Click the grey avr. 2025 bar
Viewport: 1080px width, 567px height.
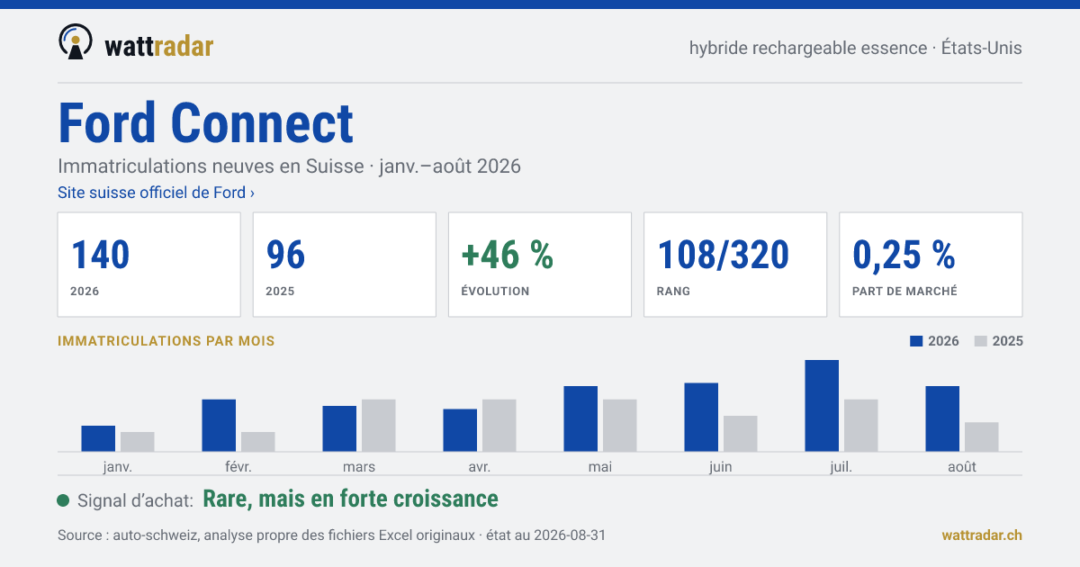(x=499, y=426)
